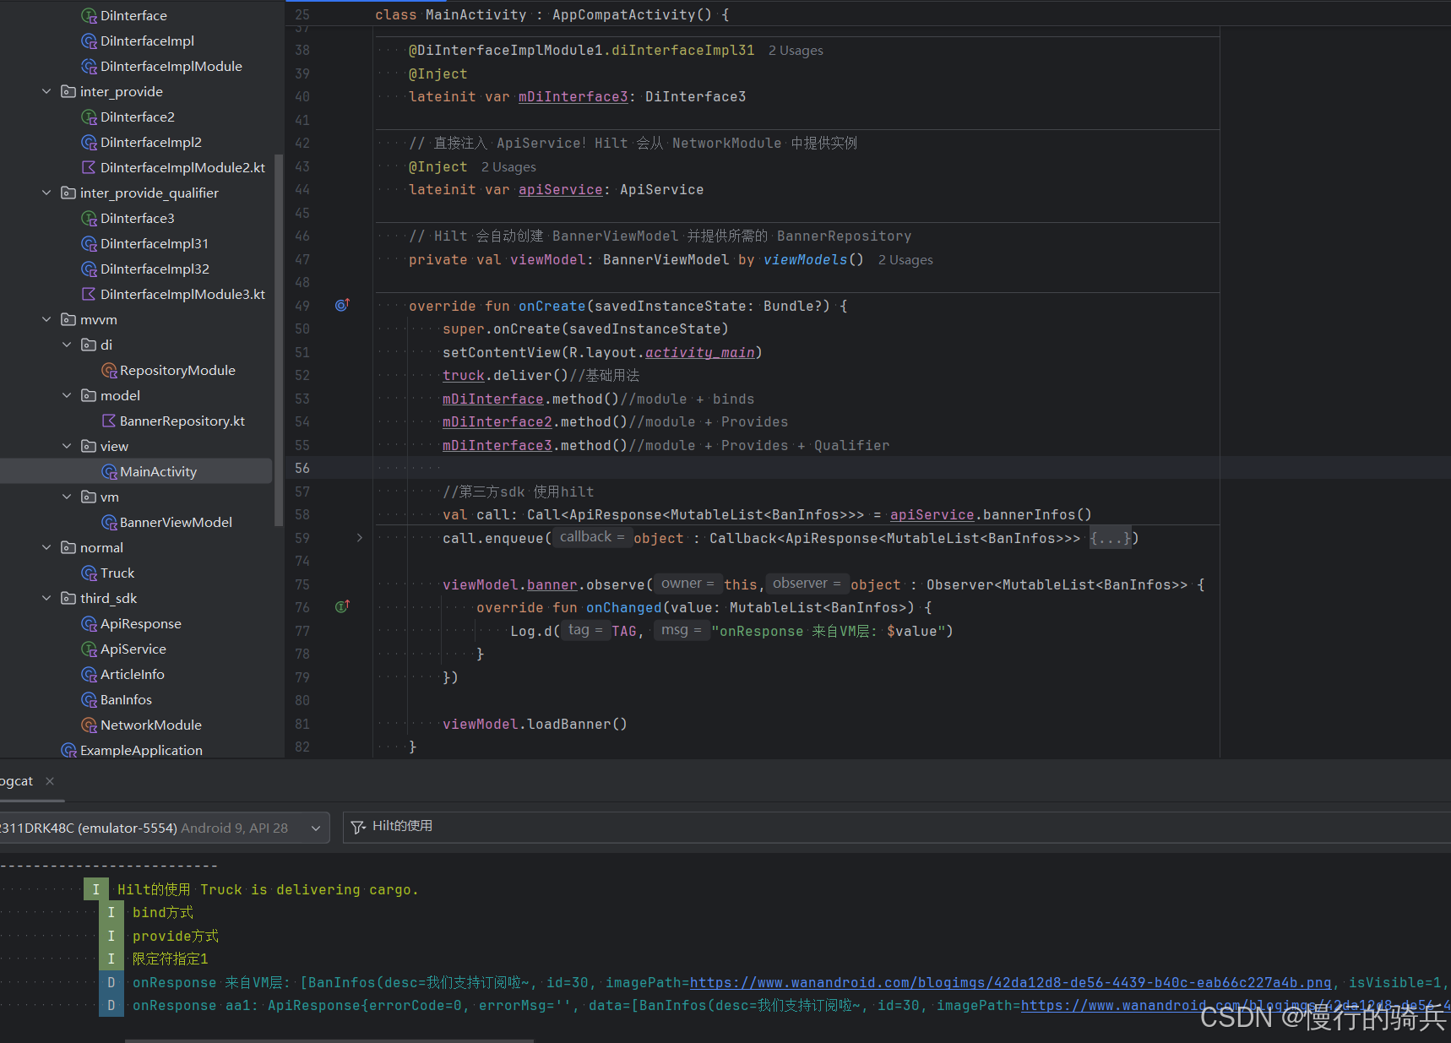Click the implements gutter icon on line 76

click(x=342, y=606)
